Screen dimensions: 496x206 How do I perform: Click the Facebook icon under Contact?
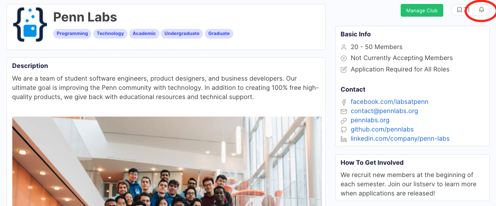pyautogui.click(x=344, y=102)
